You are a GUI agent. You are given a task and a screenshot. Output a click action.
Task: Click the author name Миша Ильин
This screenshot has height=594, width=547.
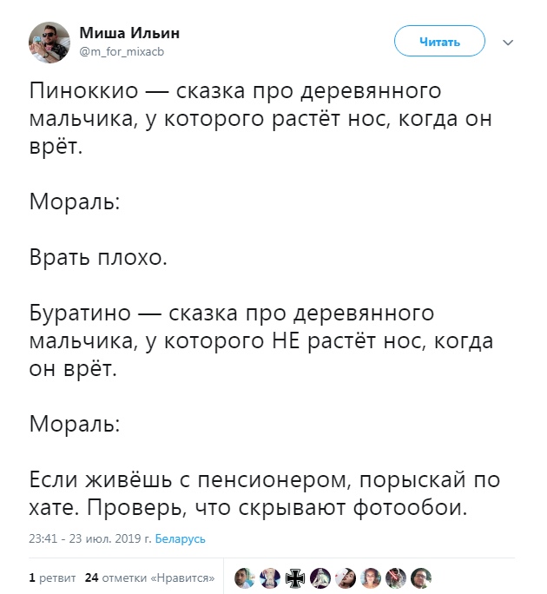[129, 33]
